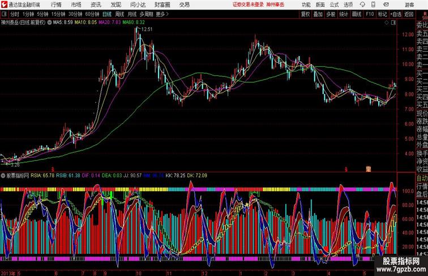Click the MA60: 8.32 indicator value
This screenshot has height=276, width=428.
[134, 23]
